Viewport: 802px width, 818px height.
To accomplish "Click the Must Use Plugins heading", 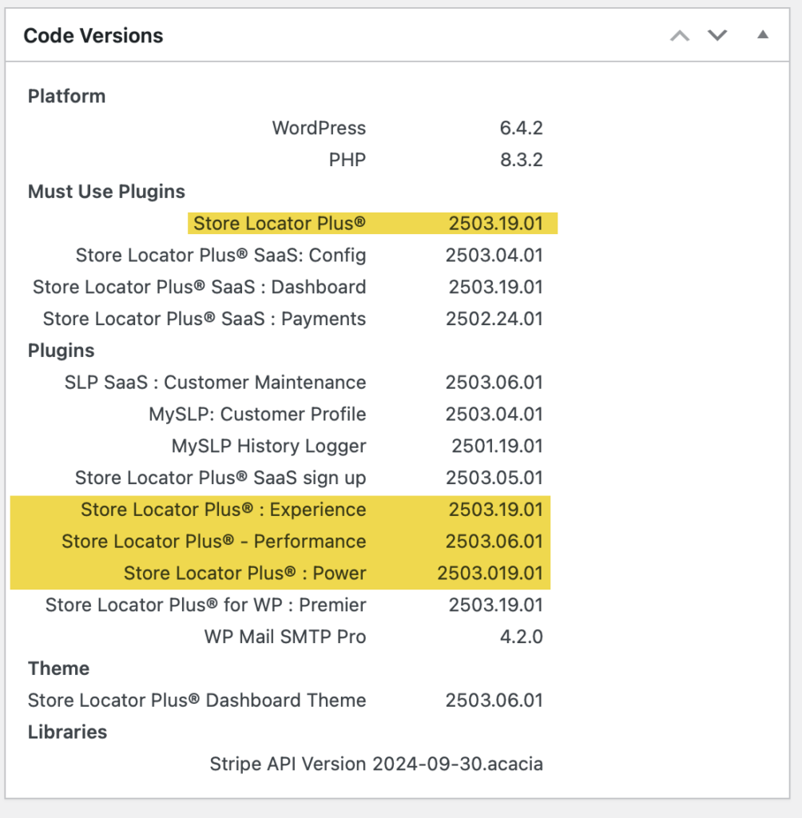I will click(106, 192).
